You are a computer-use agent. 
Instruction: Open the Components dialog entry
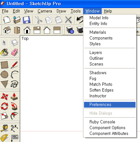[110, 38]
